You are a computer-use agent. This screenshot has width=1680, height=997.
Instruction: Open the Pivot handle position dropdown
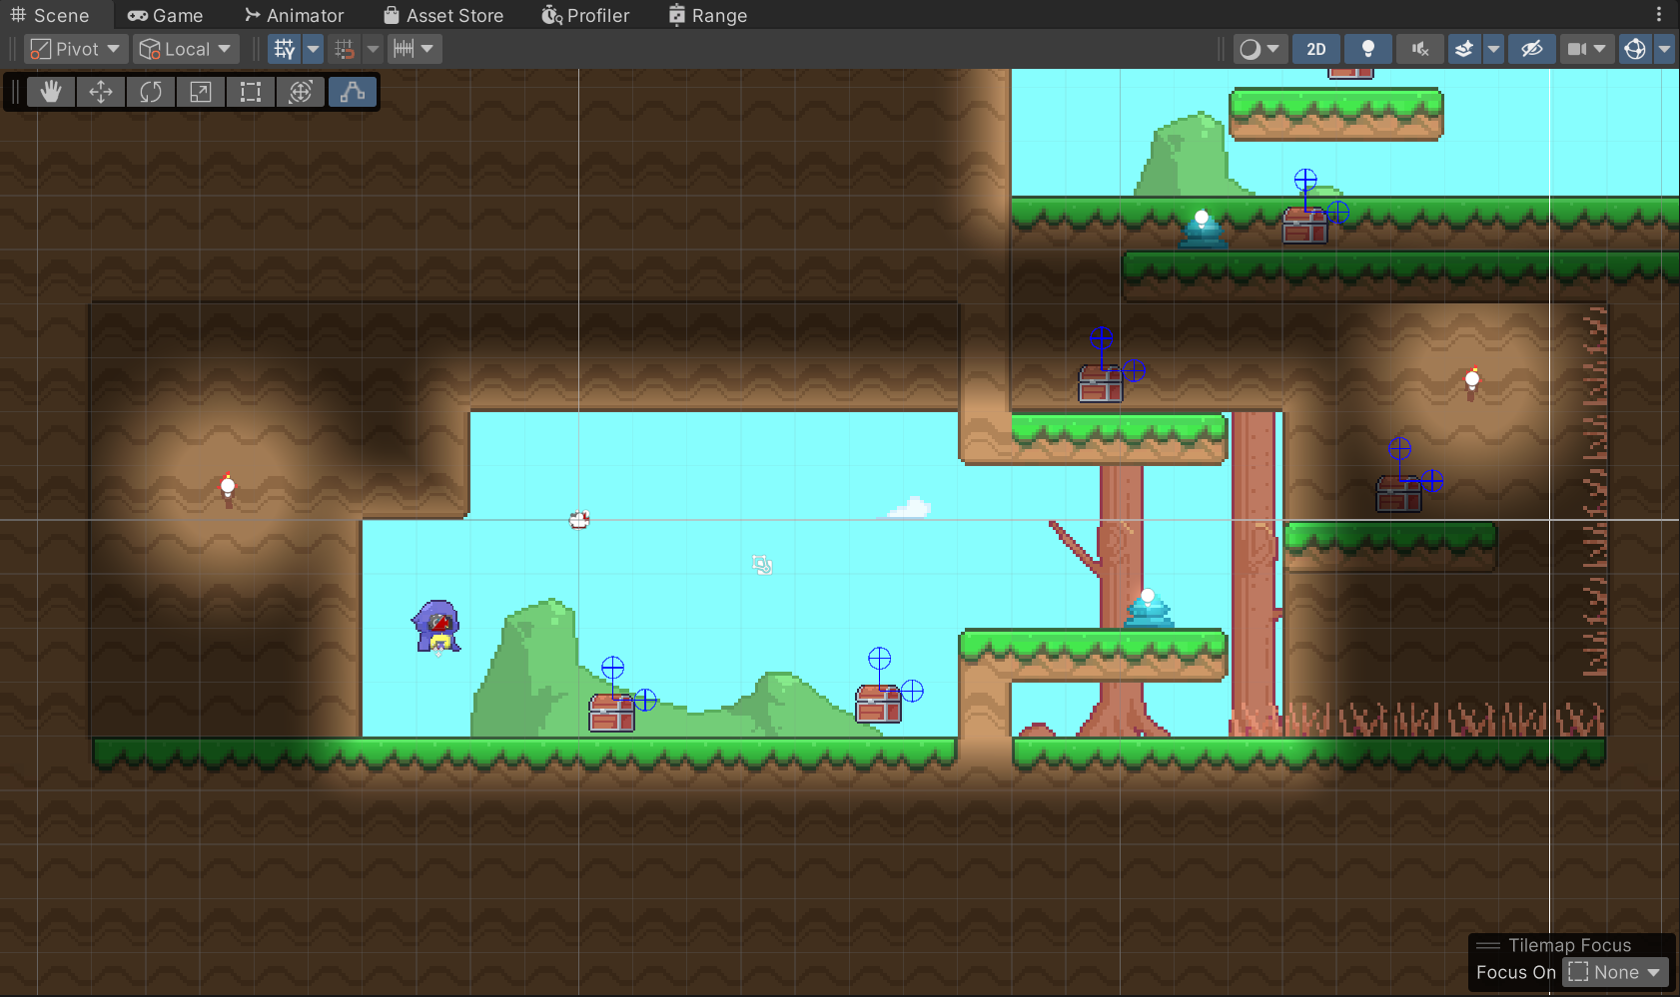click(75, 49)
